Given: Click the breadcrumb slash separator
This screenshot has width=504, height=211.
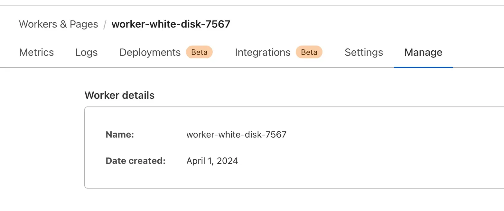Looking at the screenshot, I should click(105, 24).
